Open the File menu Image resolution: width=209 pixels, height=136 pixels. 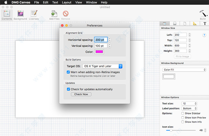pos(37,2)
